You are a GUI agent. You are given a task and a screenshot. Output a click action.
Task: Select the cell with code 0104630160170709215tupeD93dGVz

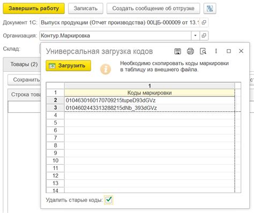coord(150,100)
